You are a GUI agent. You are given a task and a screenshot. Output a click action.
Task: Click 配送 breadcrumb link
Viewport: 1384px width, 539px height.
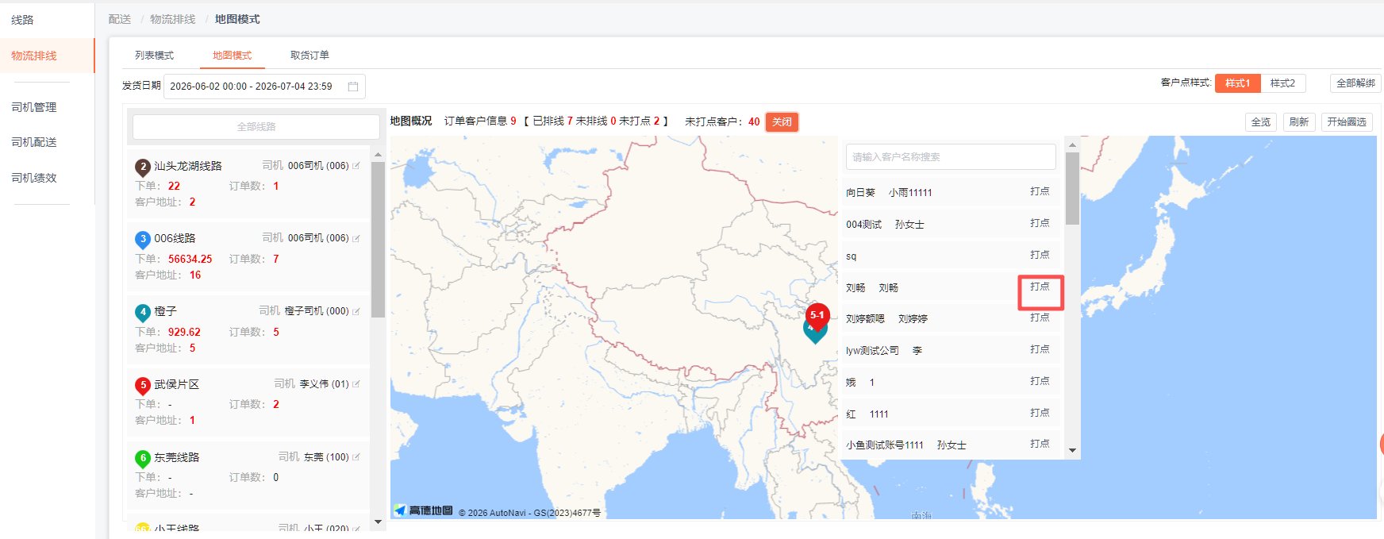120,19
